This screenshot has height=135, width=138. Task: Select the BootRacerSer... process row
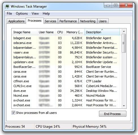click(66, 67)
